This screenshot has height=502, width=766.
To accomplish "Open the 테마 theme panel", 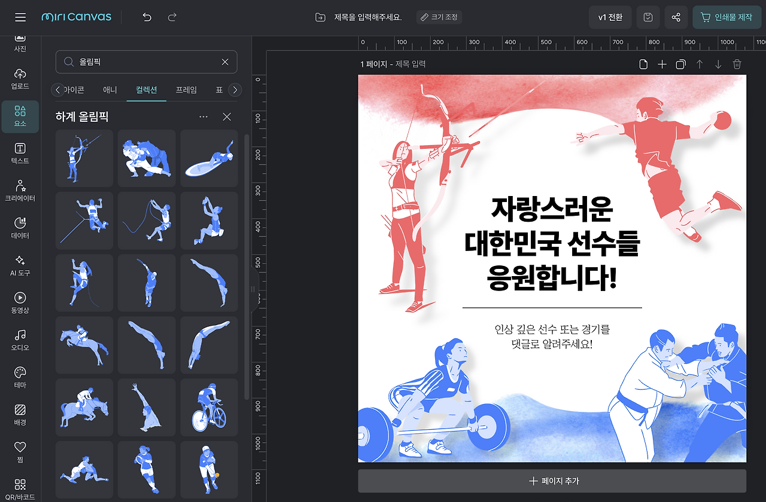I will click(20, 378).
